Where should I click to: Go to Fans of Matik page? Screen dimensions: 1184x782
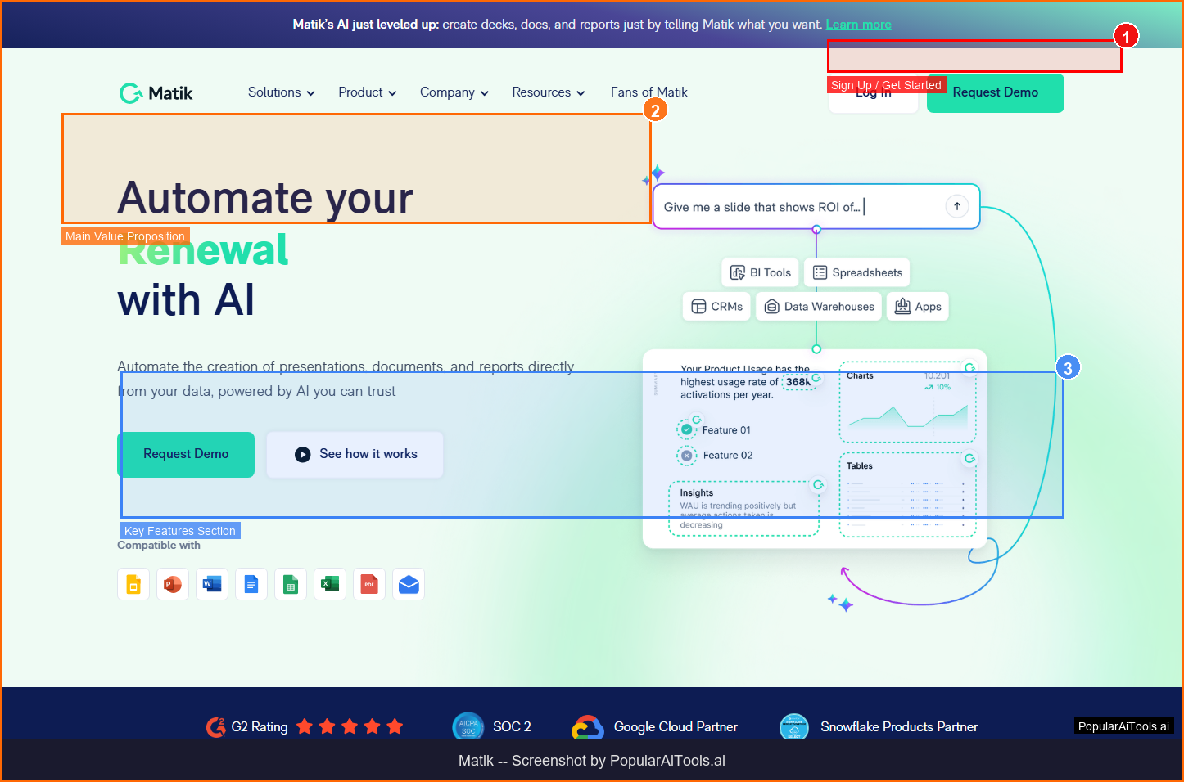[648, 92]
